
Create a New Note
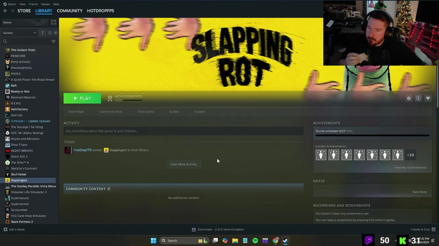pos(419,192)
